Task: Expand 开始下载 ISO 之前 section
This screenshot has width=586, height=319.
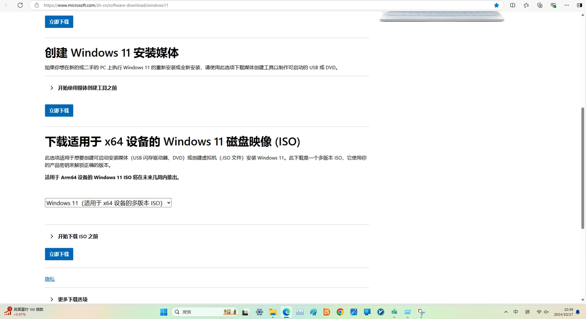Action: tap(74, 236)
